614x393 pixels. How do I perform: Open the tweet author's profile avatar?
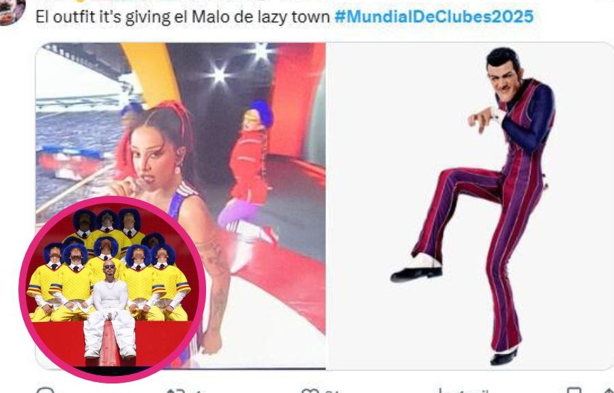click(x=12, y=11)
